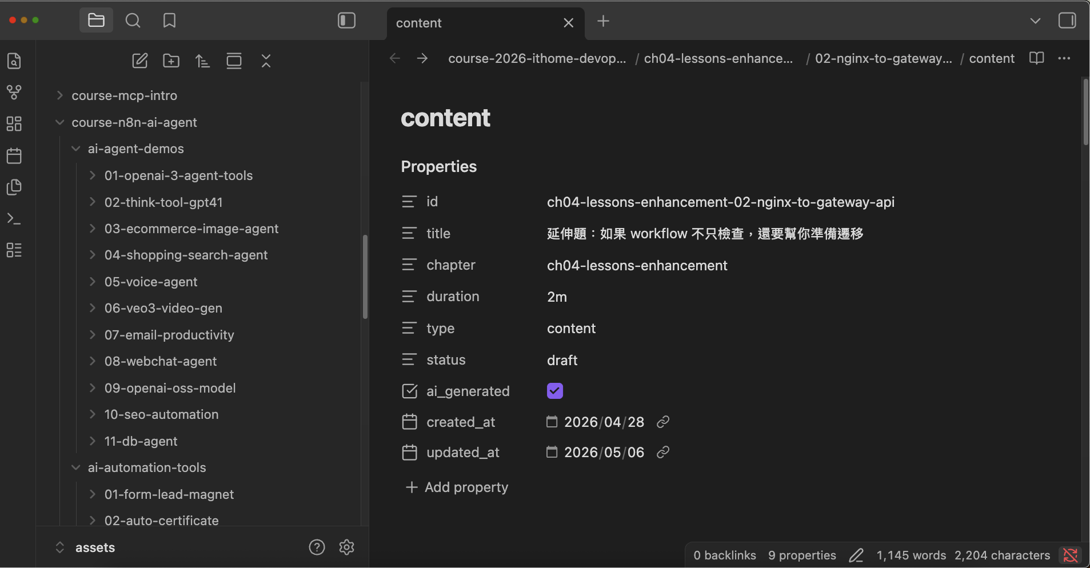Click 0 backlinks in status bar
Screen dimensions: 1090x568
click(725, 555)
